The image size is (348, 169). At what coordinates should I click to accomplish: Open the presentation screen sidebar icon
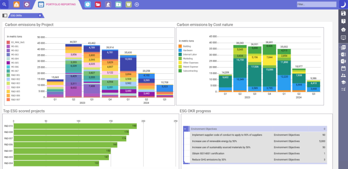pos(343,38)
